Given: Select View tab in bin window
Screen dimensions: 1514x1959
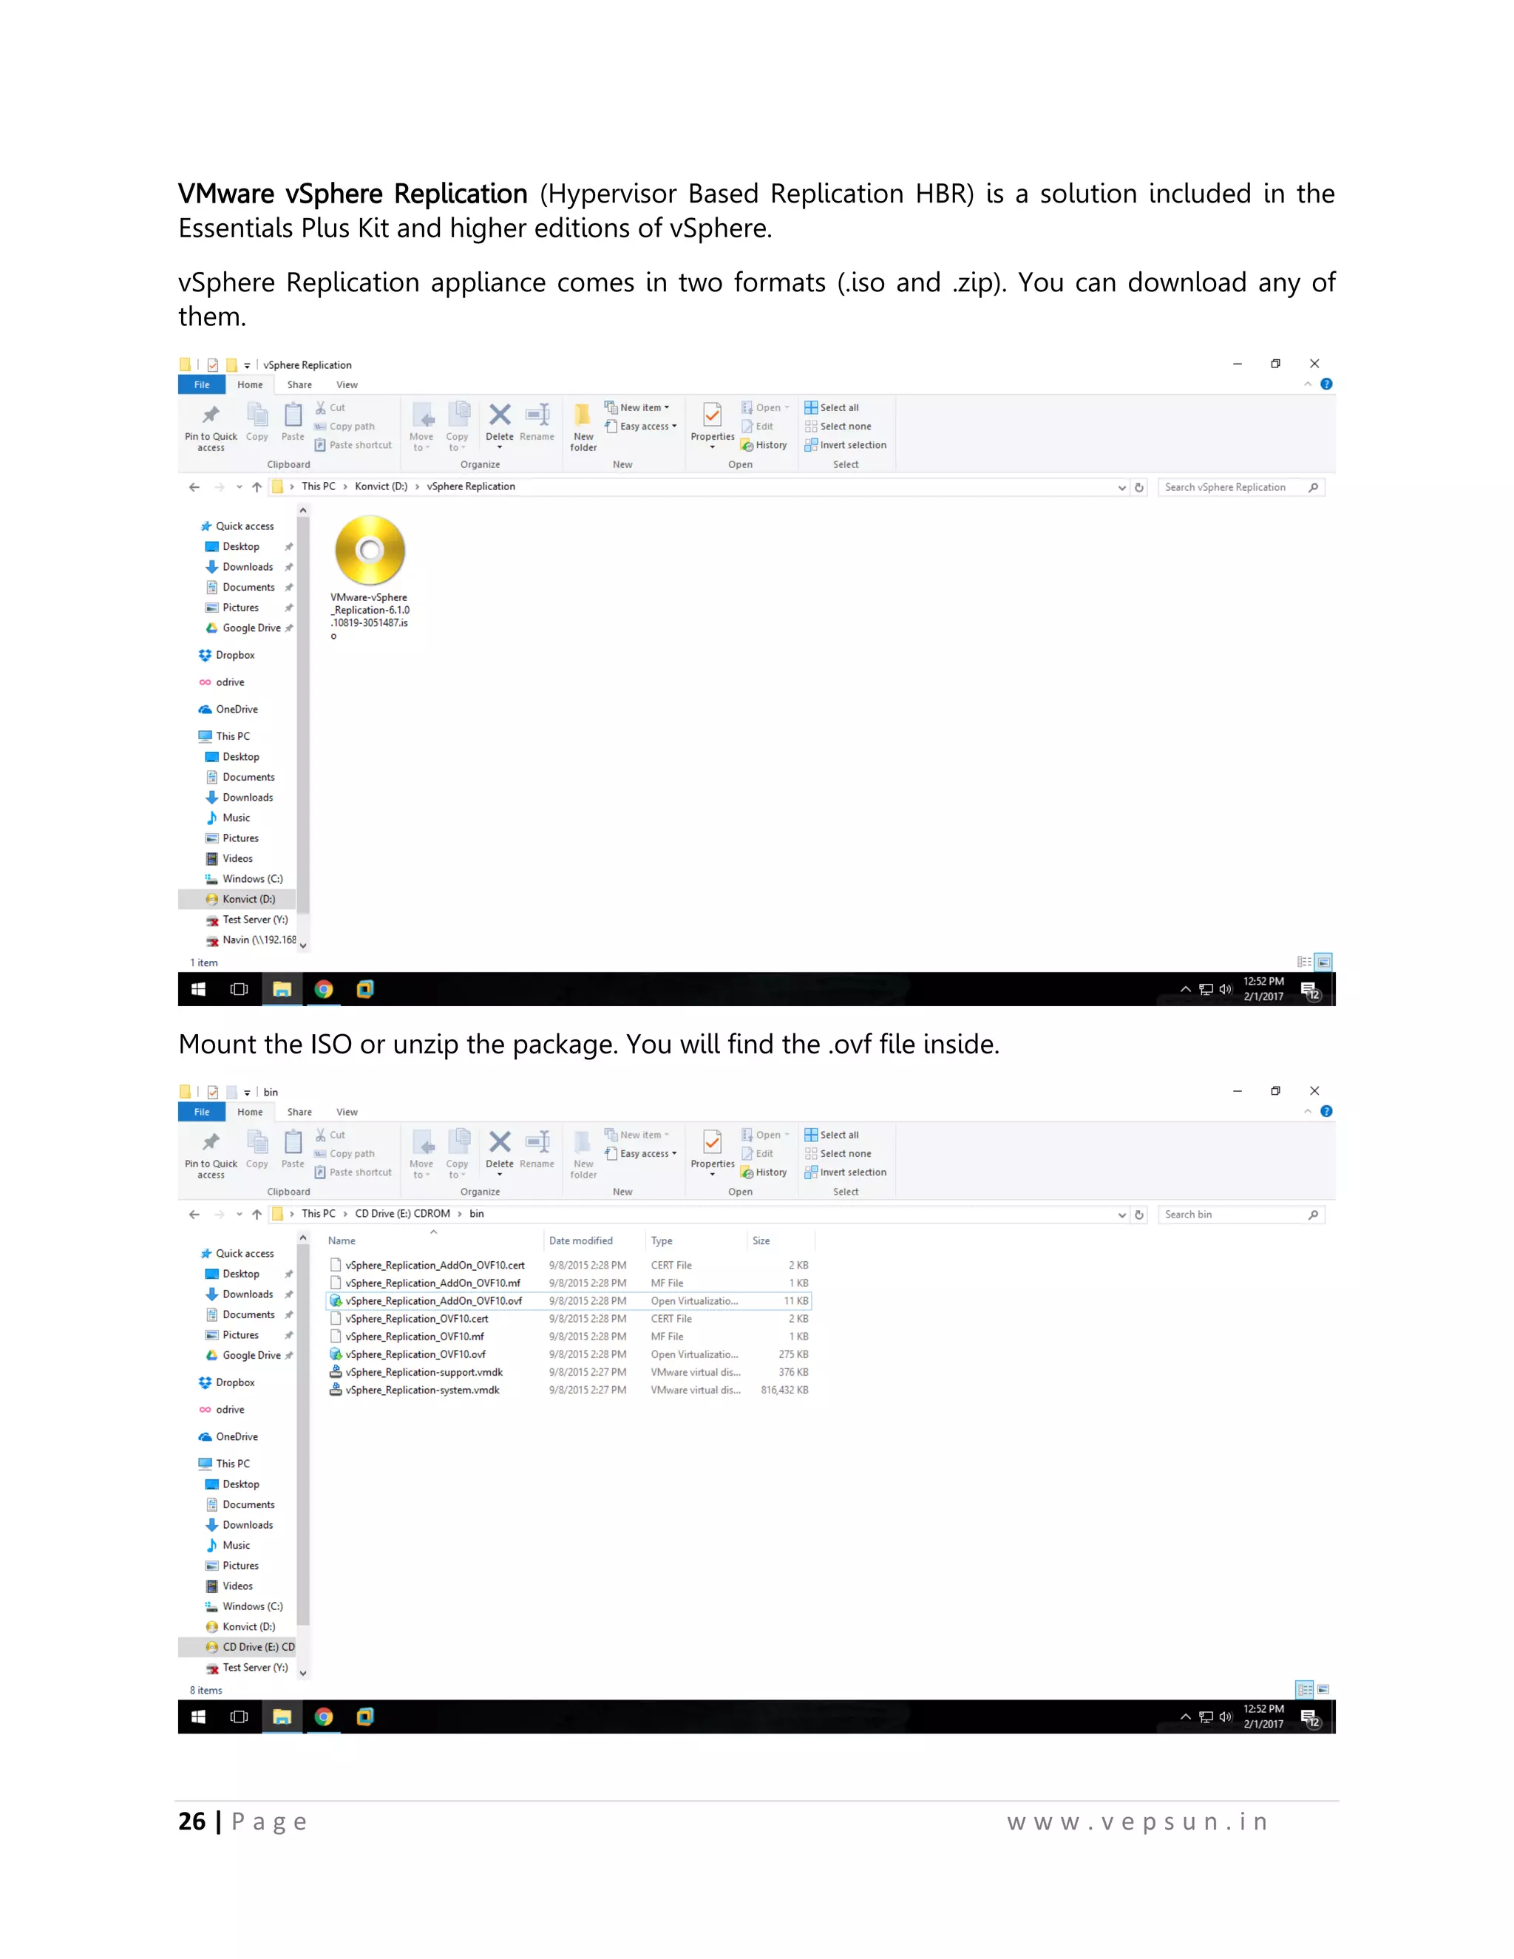Looking at the screenshot, I should [347, 1113].
